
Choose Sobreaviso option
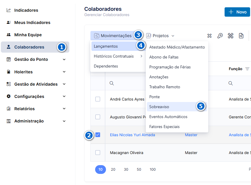pyautogui.click(x=177, y=107)
